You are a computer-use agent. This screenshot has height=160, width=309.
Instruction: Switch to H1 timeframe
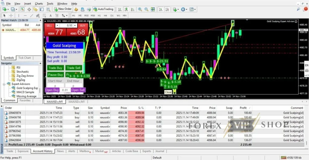coord(99,16)
